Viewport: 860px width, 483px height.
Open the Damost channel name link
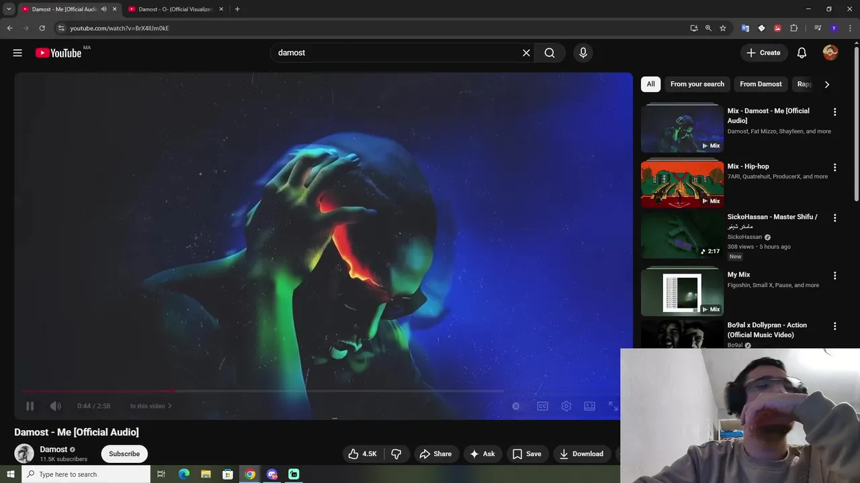point(53,449)
